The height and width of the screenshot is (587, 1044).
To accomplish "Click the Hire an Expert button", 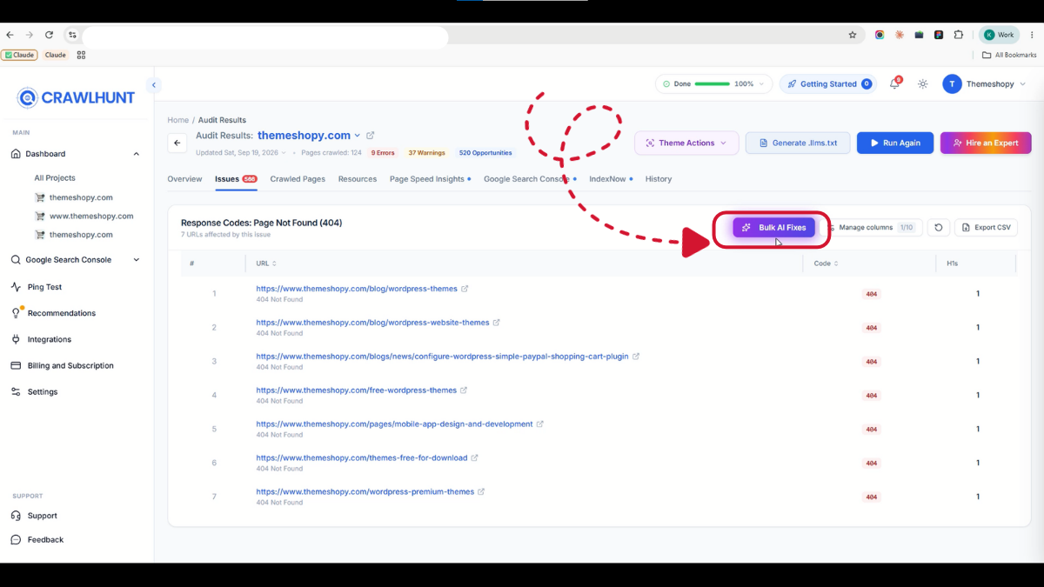I will pos(986,143).
